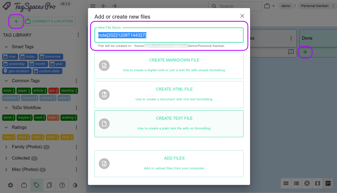Switch to the list perspective view
The height and width of the screenshot is (193, 337).
click(296, 183)
